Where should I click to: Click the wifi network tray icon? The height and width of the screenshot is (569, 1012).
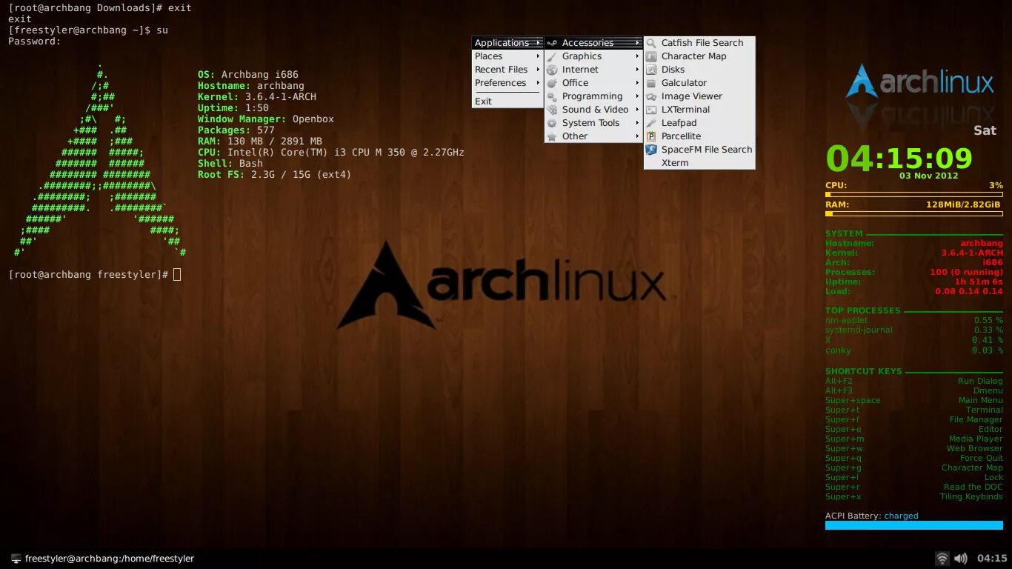[x=942, y=559]
